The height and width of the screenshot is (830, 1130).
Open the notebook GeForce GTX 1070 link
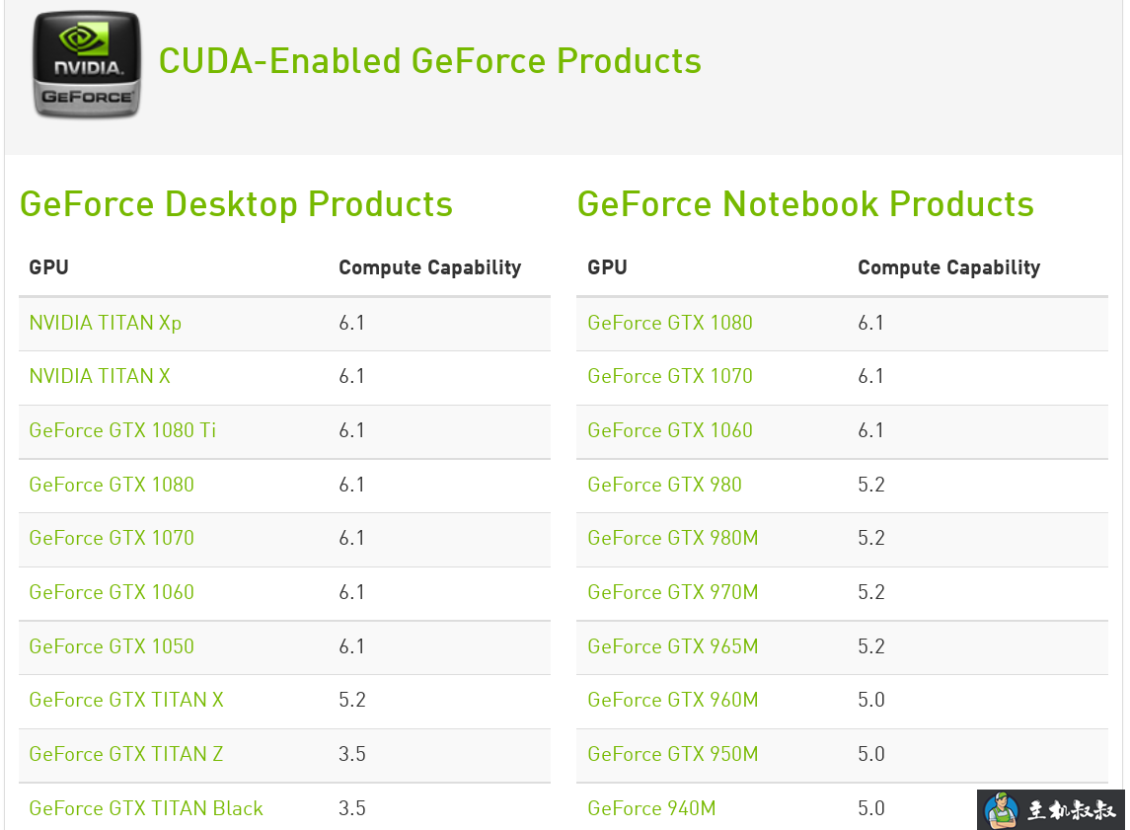670,376
